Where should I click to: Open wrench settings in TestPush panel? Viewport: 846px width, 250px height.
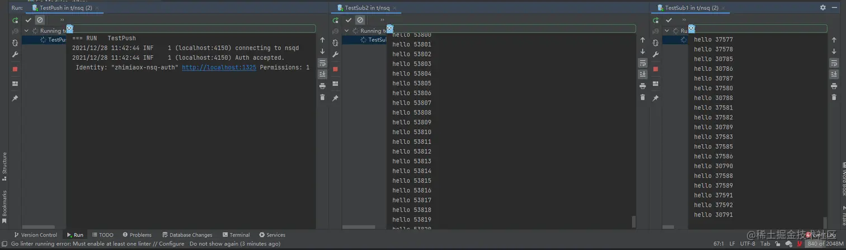[15, 55]
